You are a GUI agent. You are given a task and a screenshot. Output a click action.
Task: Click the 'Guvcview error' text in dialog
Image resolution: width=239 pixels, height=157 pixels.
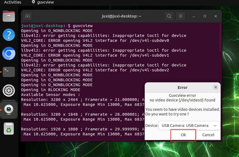coord(183,95)
